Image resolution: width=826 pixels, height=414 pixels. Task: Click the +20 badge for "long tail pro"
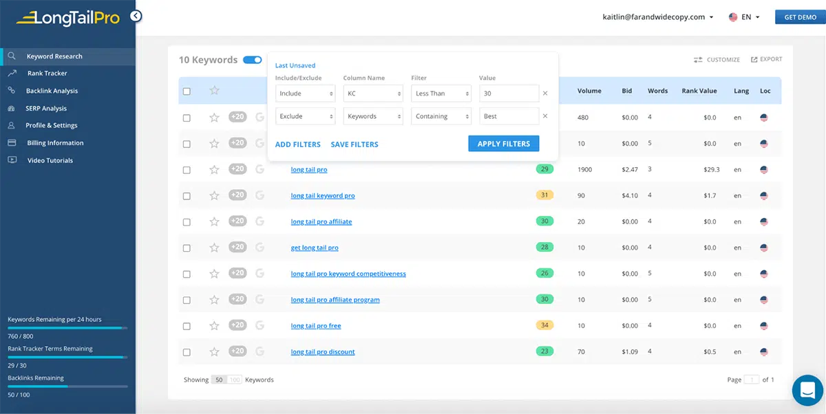click(x=237, y=169)
